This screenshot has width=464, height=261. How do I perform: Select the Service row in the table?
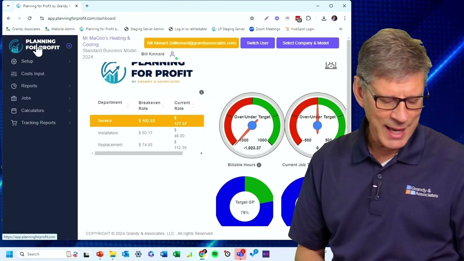(x=147, y=121)
